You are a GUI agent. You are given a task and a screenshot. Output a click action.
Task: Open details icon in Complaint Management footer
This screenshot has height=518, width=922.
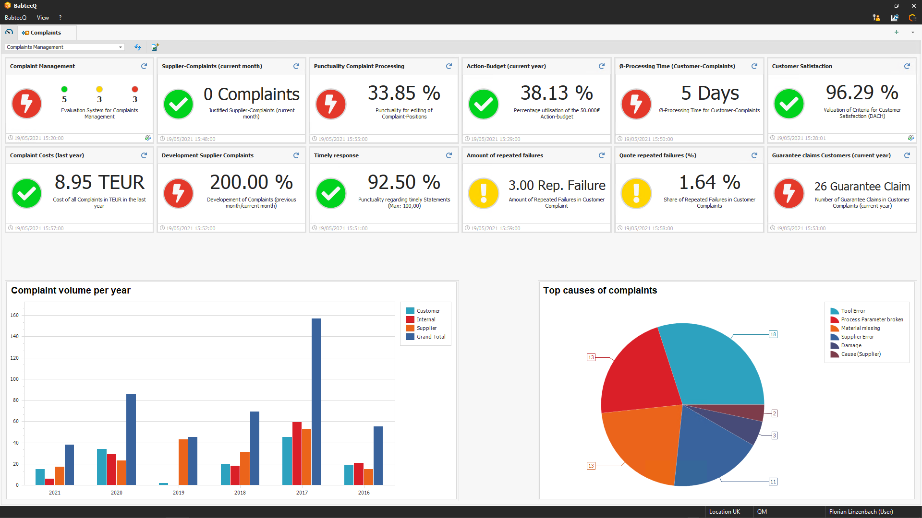148,138
